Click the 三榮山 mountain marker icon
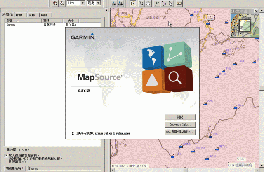Screen dimensions: 264x172 235,63
